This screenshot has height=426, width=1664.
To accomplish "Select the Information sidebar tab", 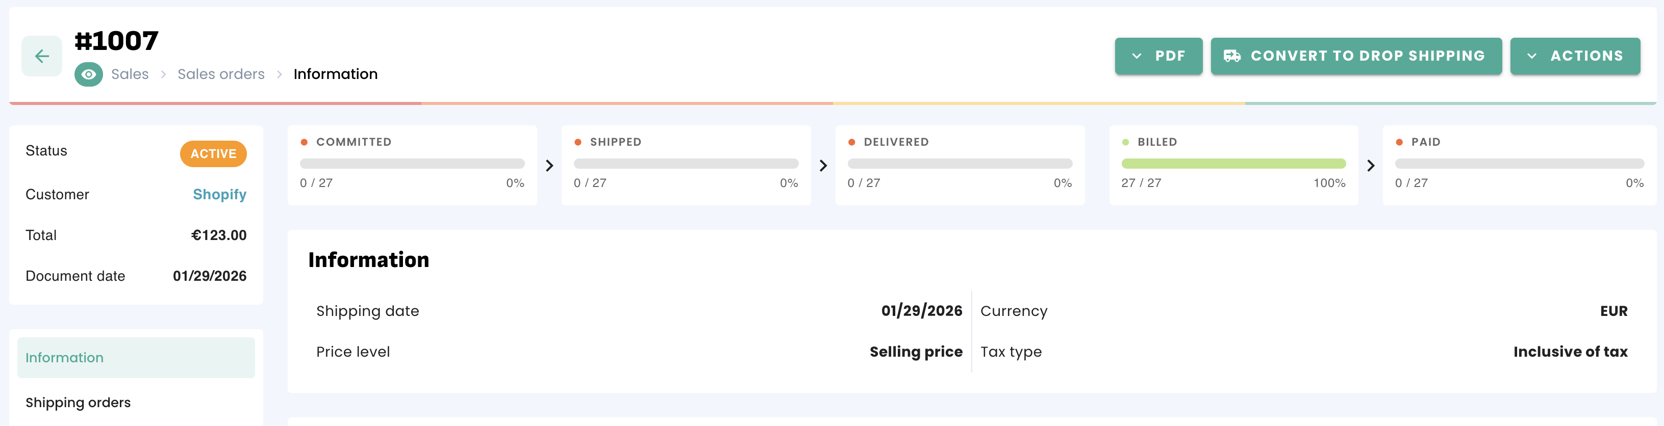I will point(136,358).
